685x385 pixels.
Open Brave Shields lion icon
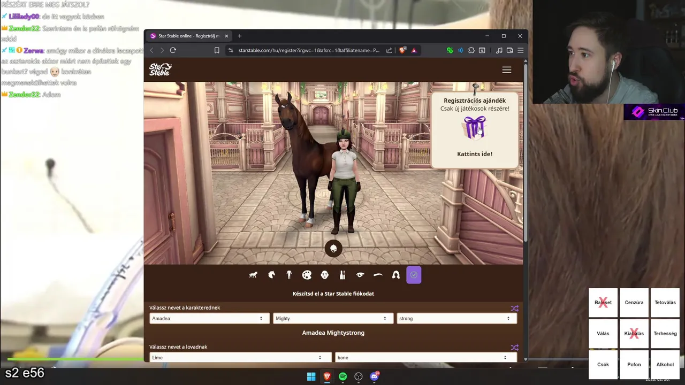pyautogui.click(x=403, y=50)
